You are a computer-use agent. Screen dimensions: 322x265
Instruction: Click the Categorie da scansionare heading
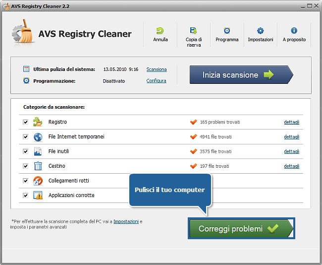click(54, 107)
